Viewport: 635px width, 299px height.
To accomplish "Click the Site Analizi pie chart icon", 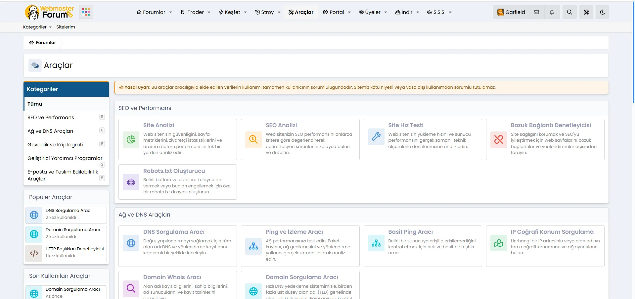I will tap(131, 139).
